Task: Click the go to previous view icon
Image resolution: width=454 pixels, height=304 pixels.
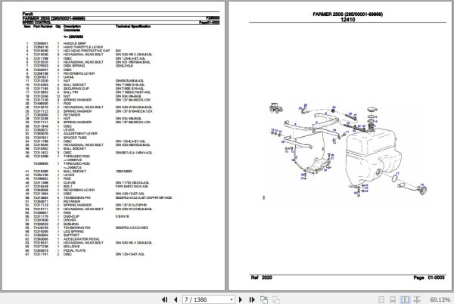Action: 264,299
